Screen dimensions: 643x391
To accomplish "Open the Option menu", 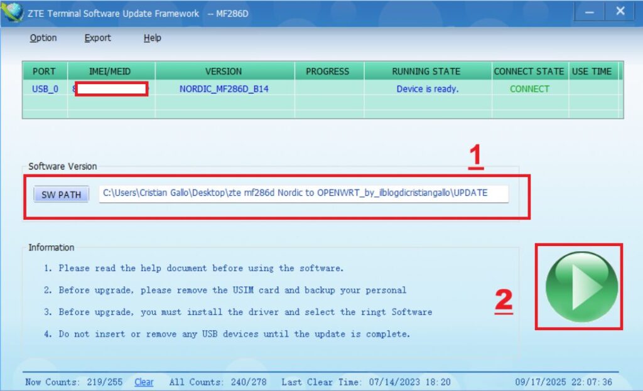I will [x=43, y=38].
